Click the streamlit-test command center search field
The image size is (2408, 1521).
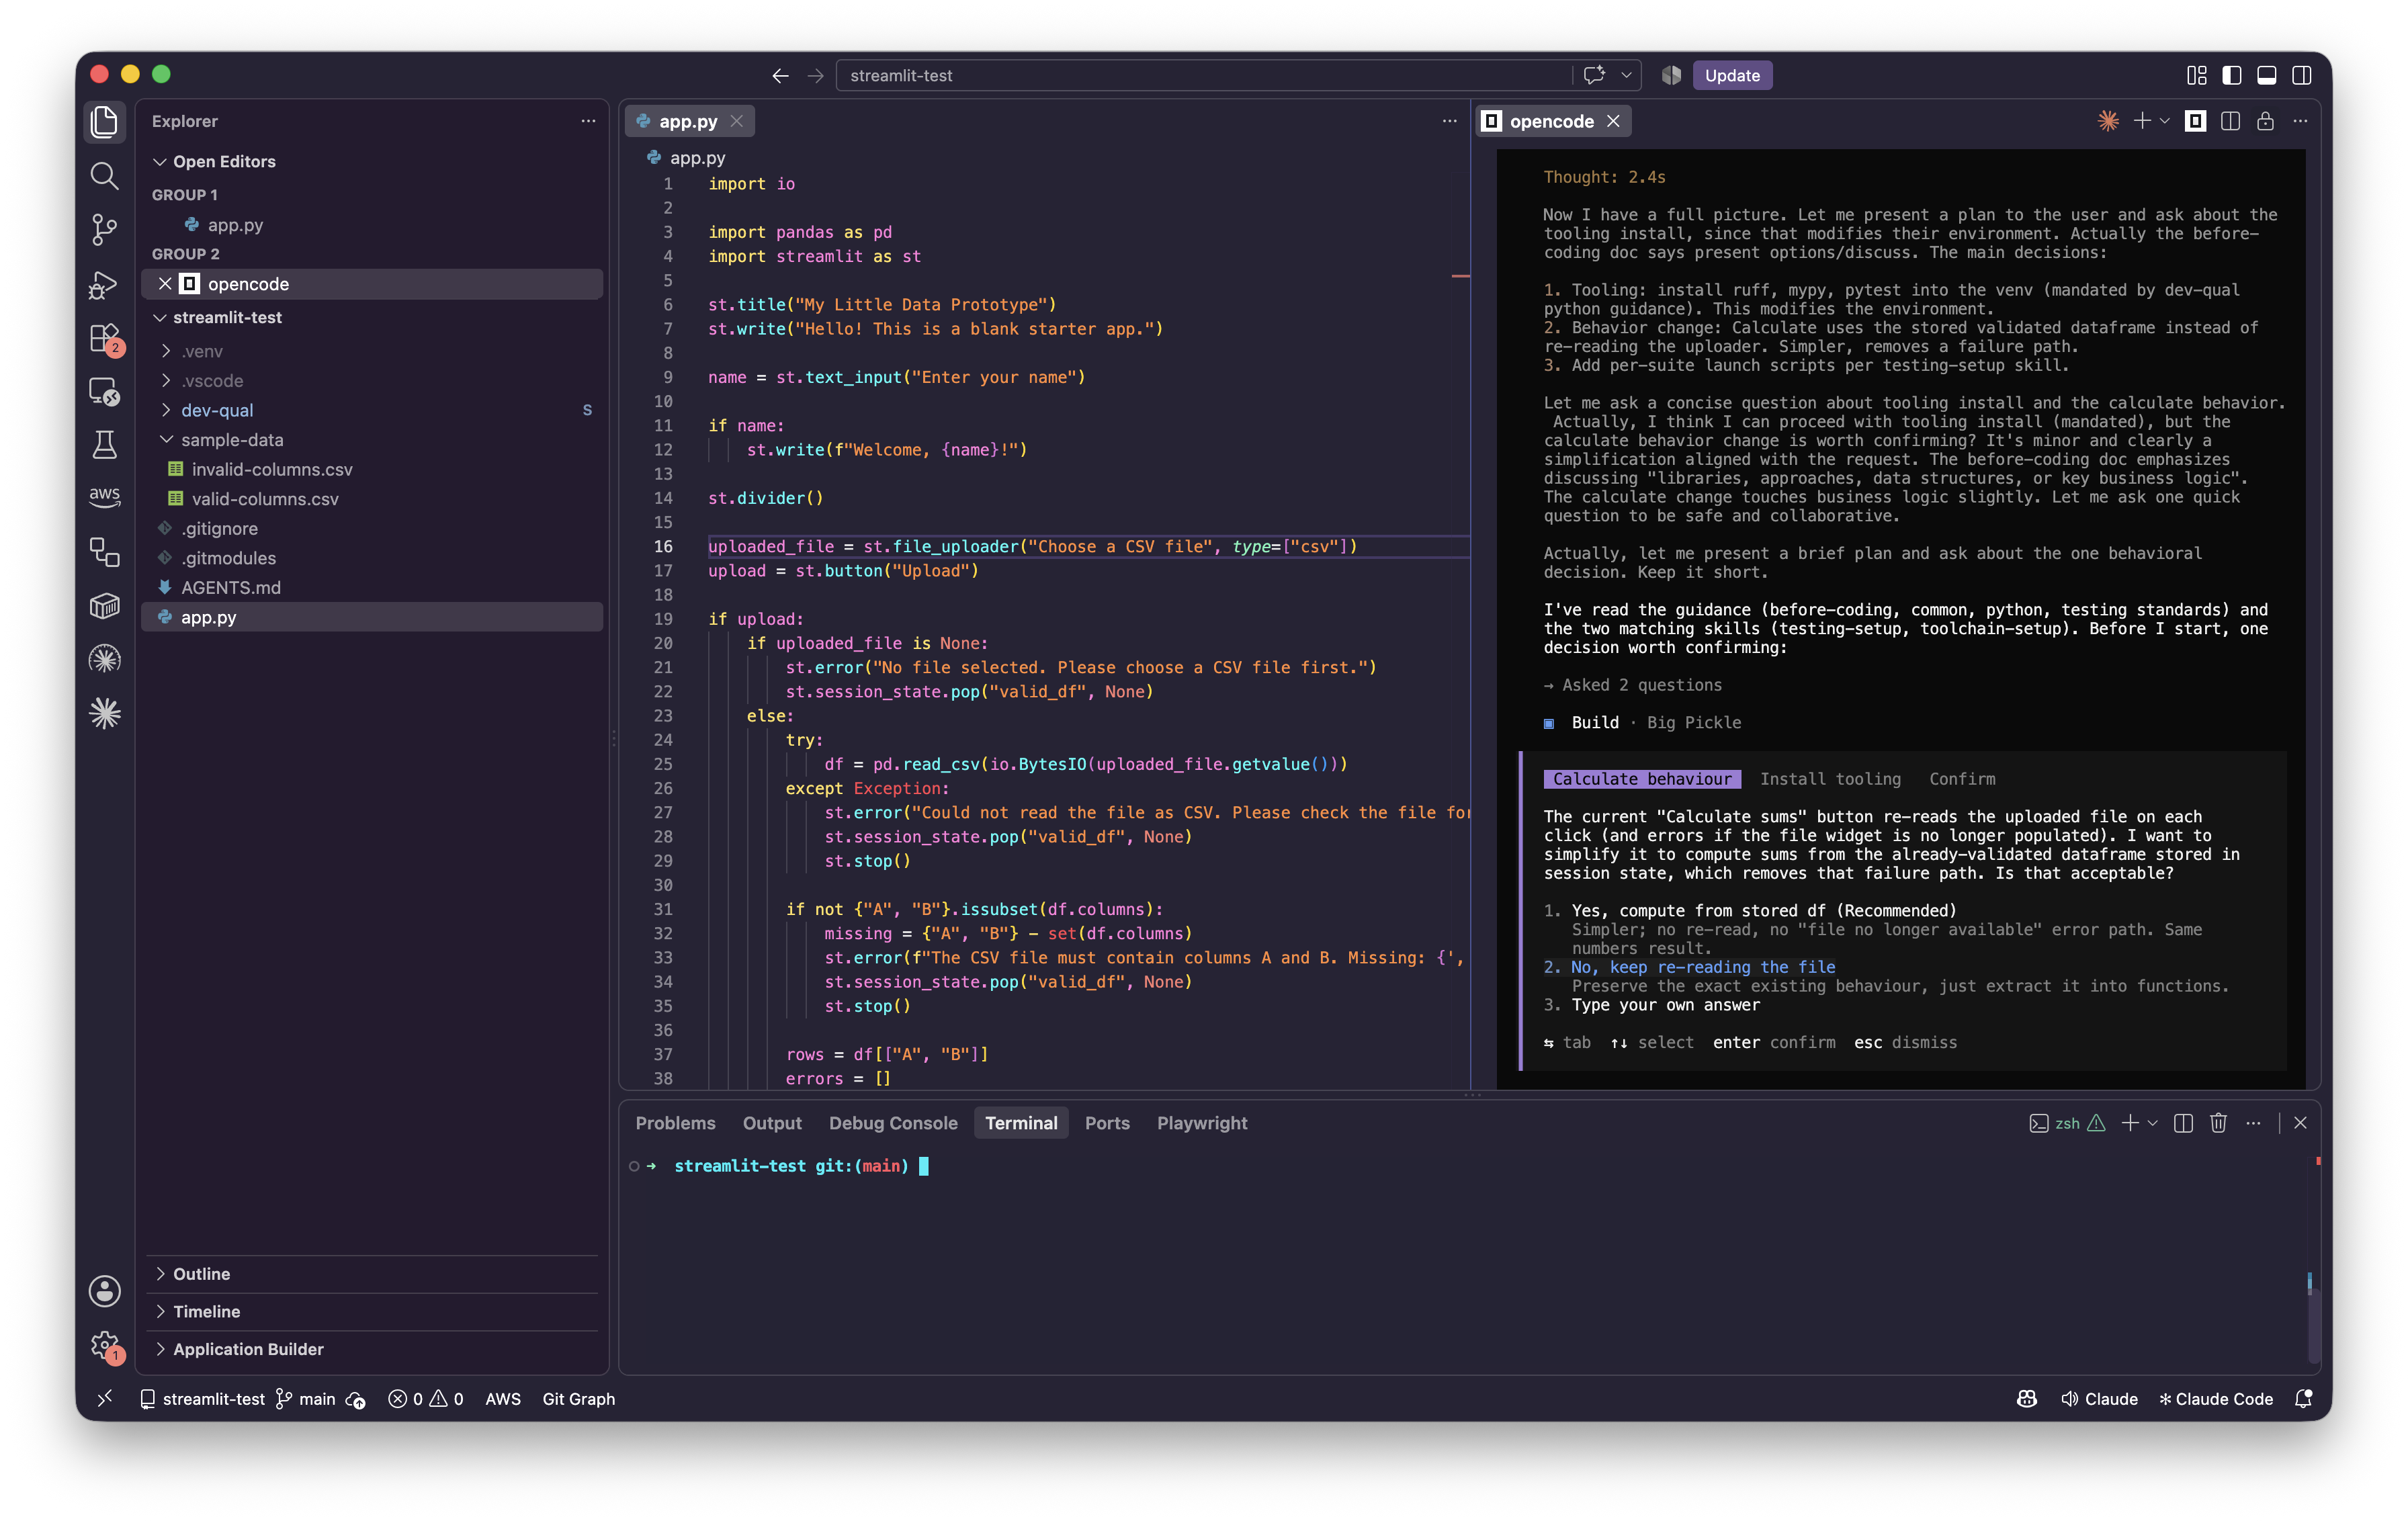1204,75
